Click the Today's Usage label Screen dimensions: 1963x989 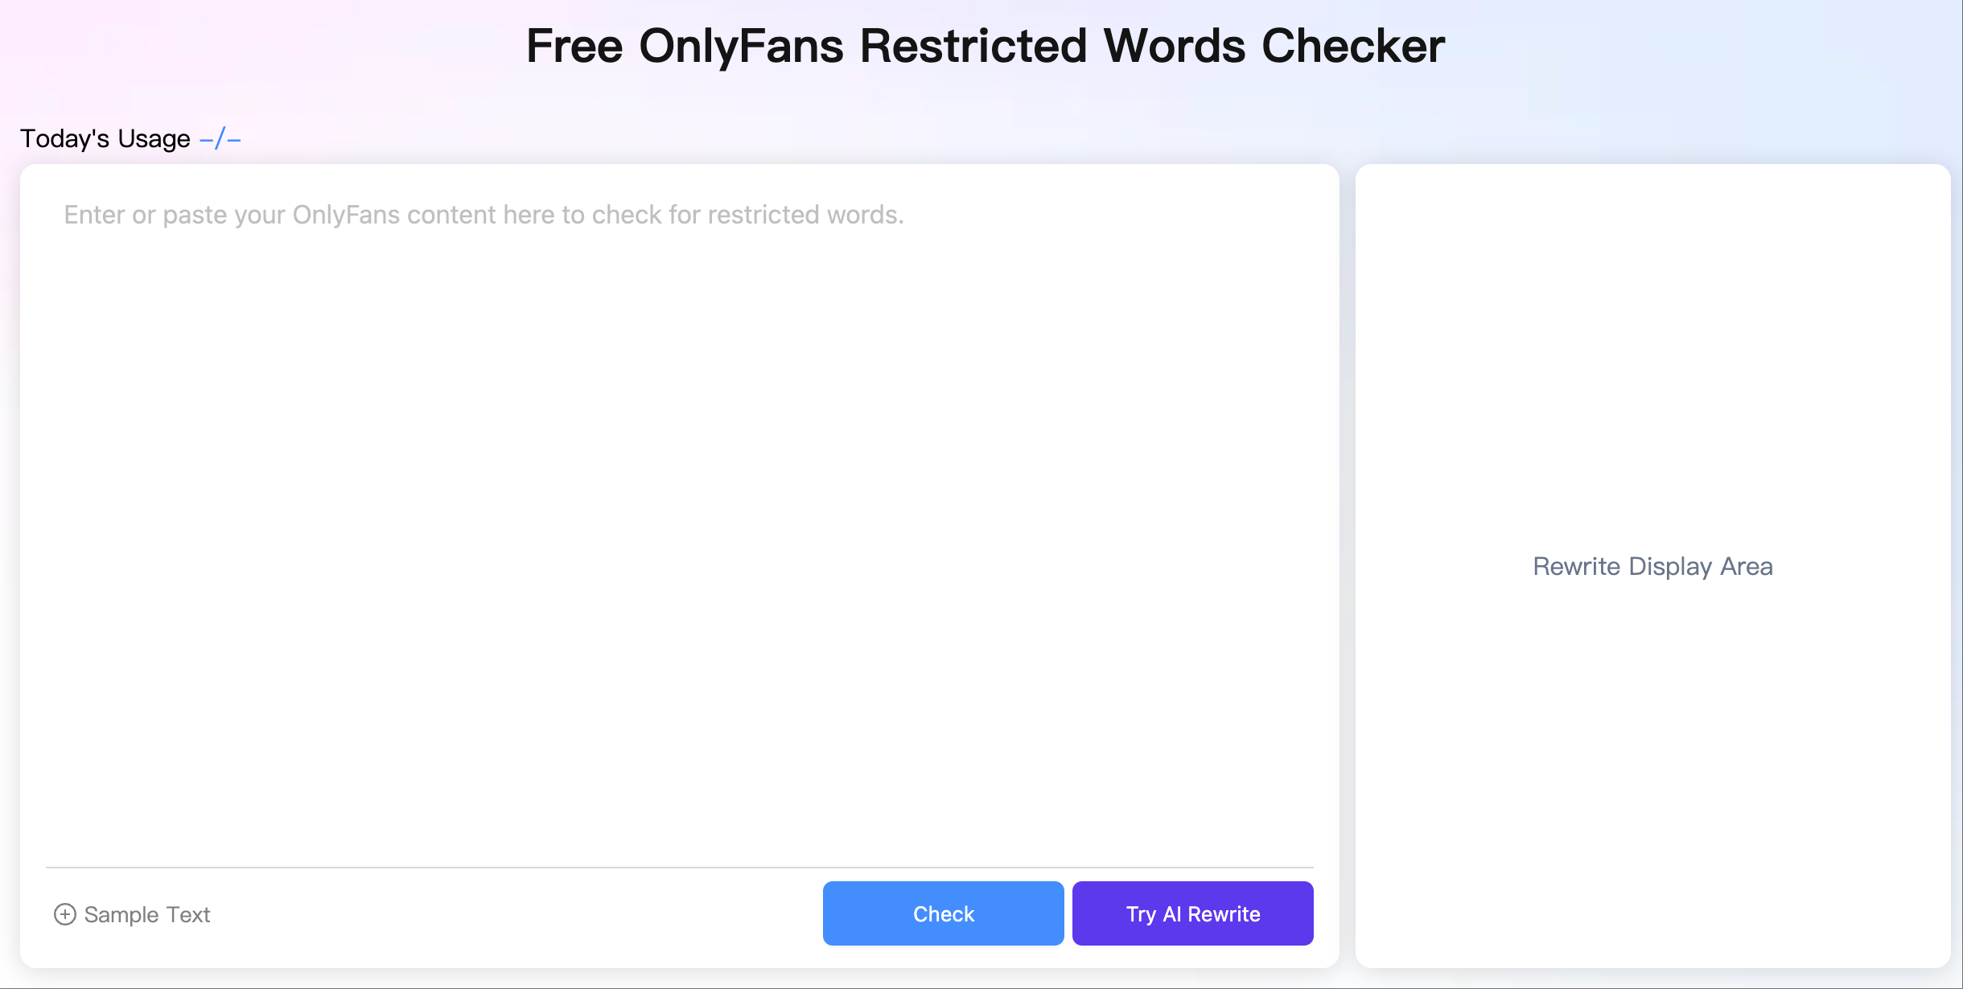tap(105, 138)
